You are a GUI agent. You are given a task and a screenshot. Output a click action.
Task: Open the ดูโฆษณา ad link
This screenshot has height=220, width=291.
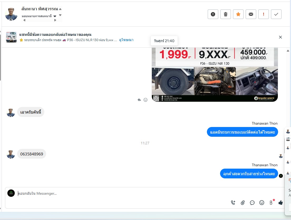click(x=126, y=40)
